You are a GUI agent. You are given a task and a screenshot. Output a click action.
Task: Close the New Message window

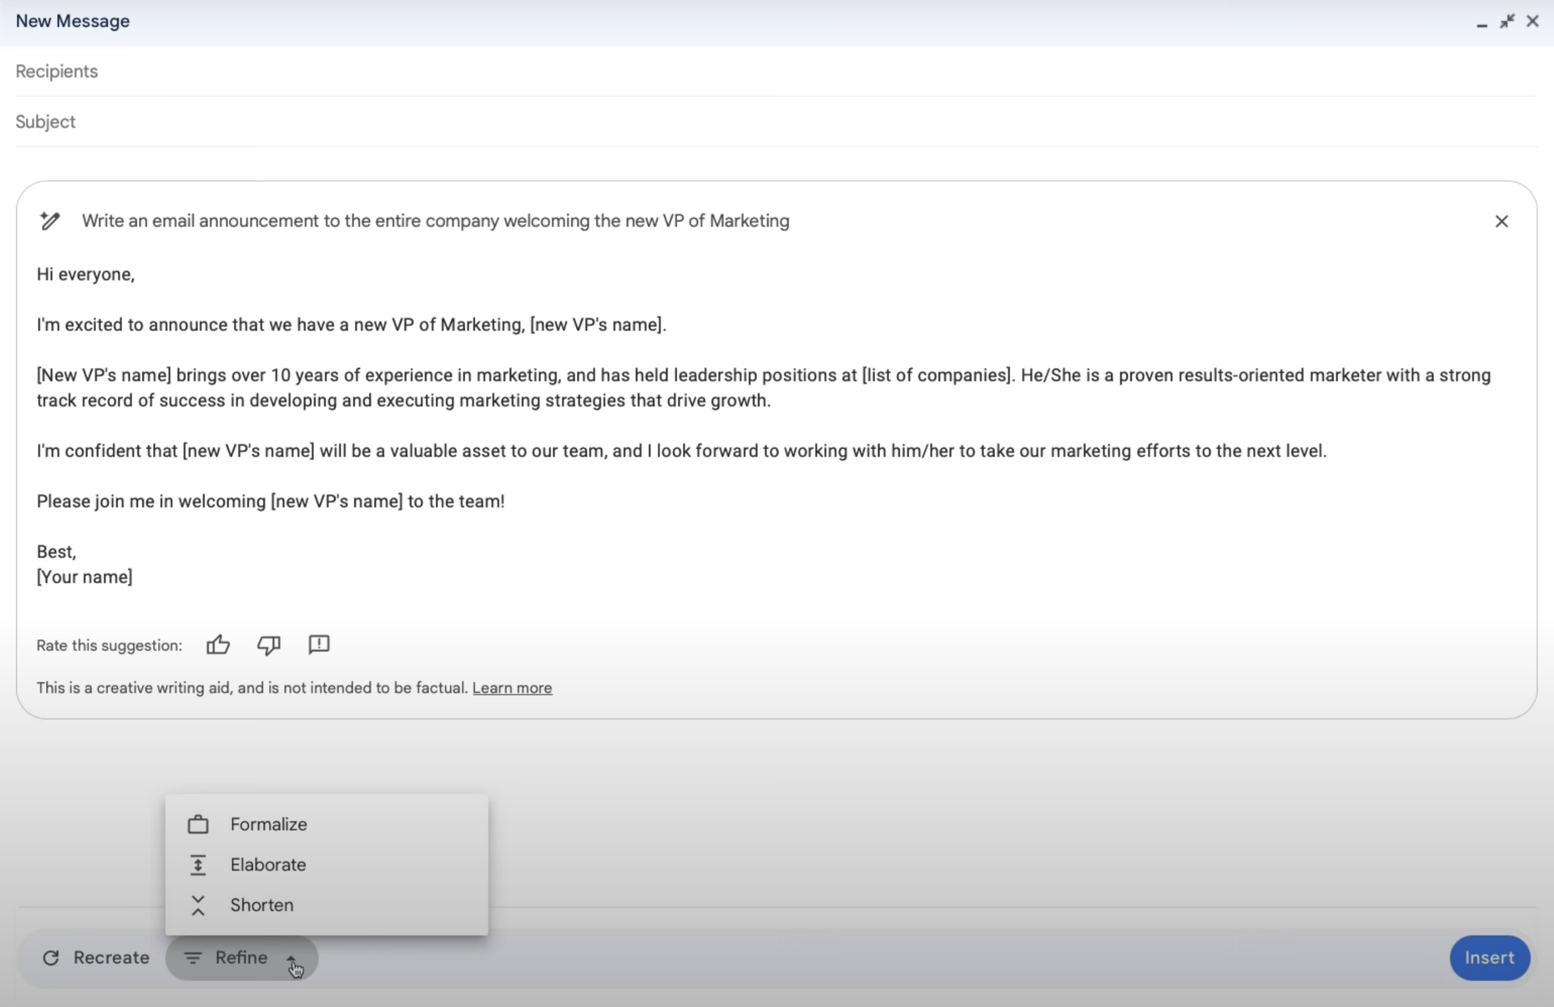point(1533,21)
